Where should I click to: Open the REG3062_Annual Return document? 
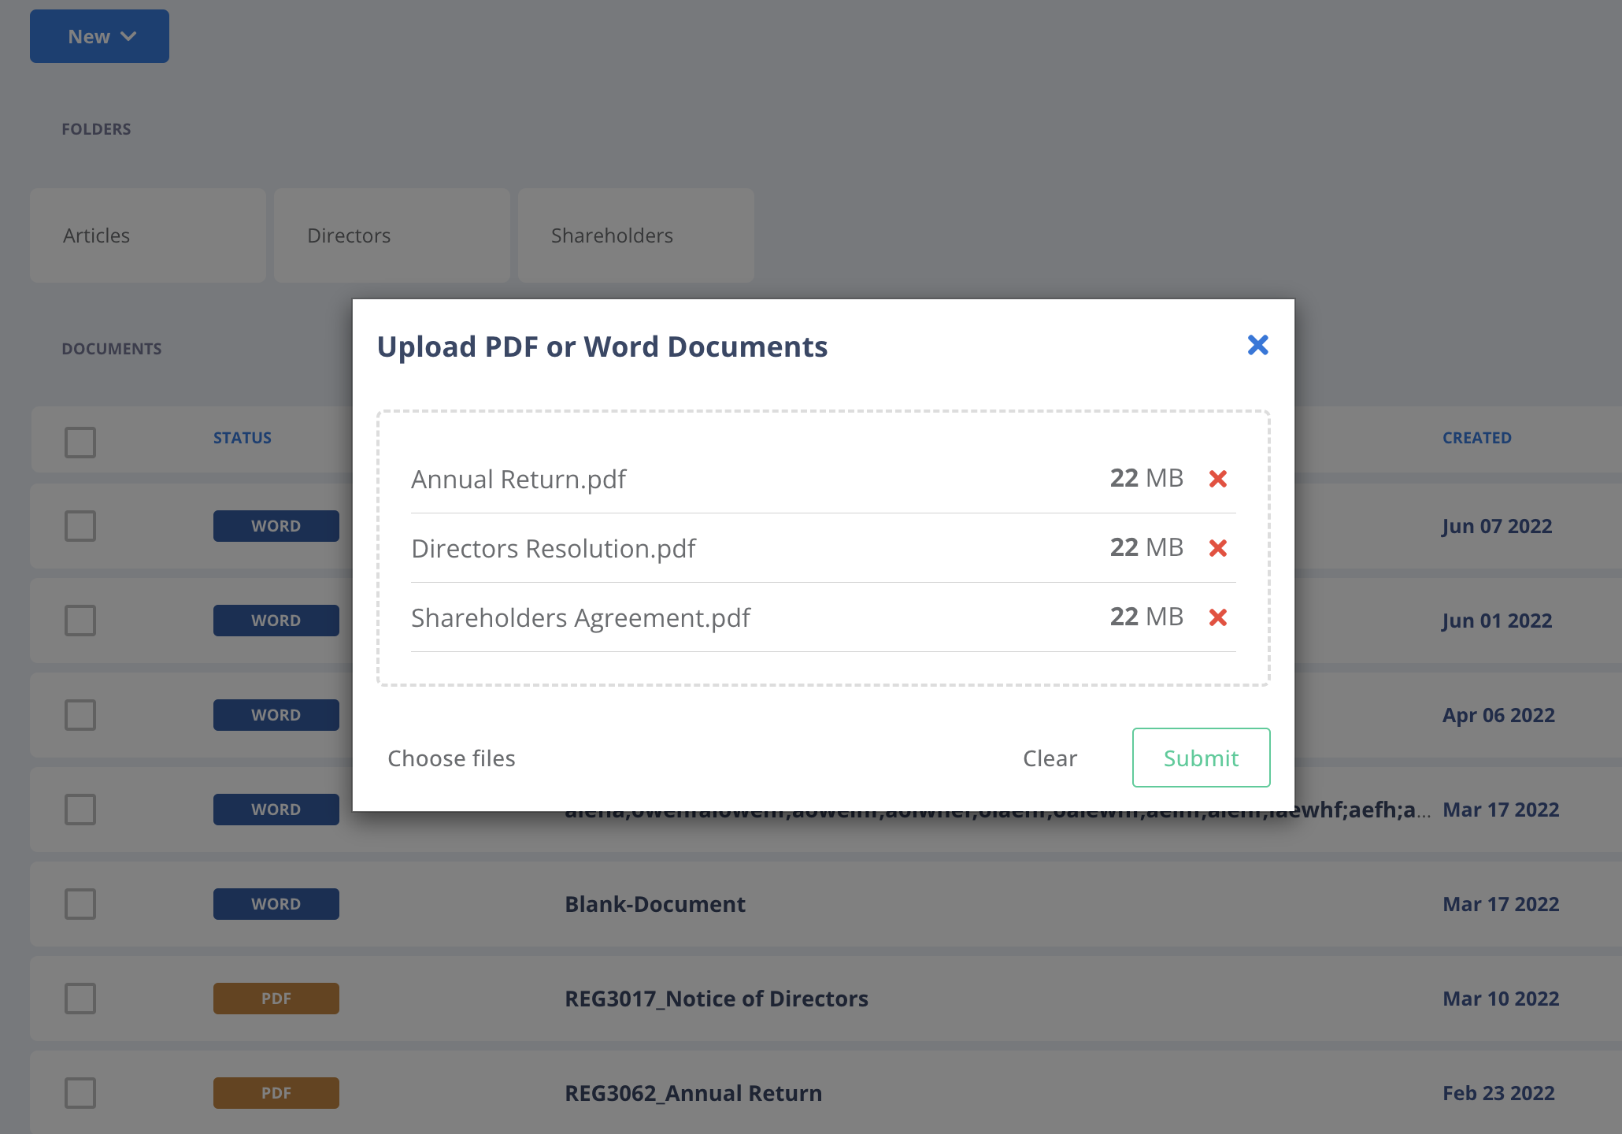693,1093
